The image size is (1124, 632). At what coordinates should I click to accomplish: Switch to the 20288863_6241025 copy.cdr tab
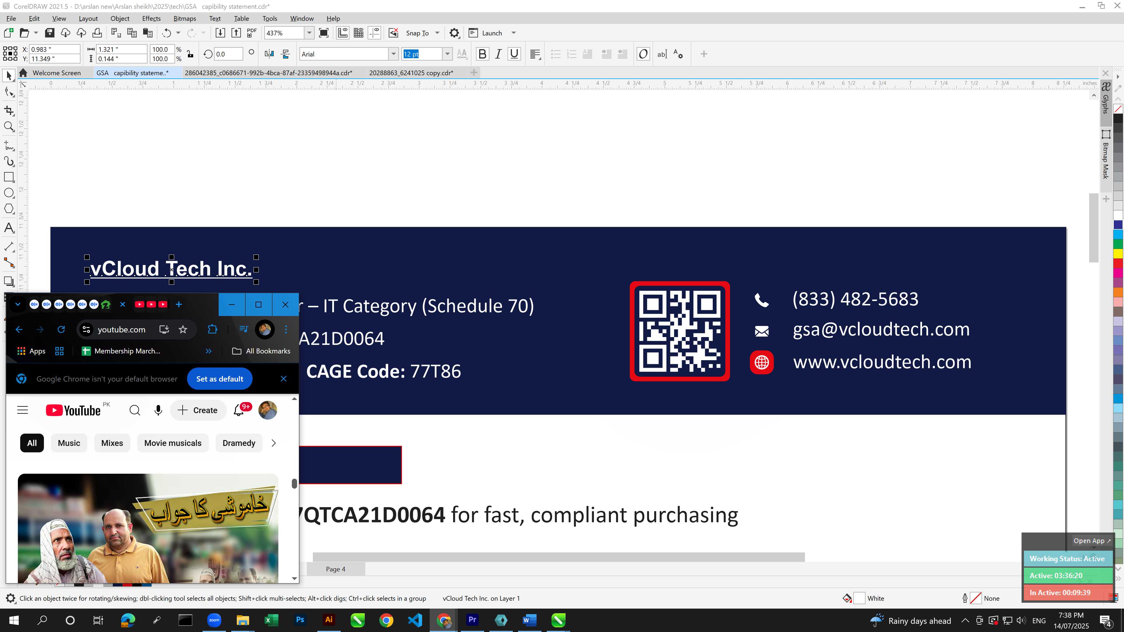[411, 73]
